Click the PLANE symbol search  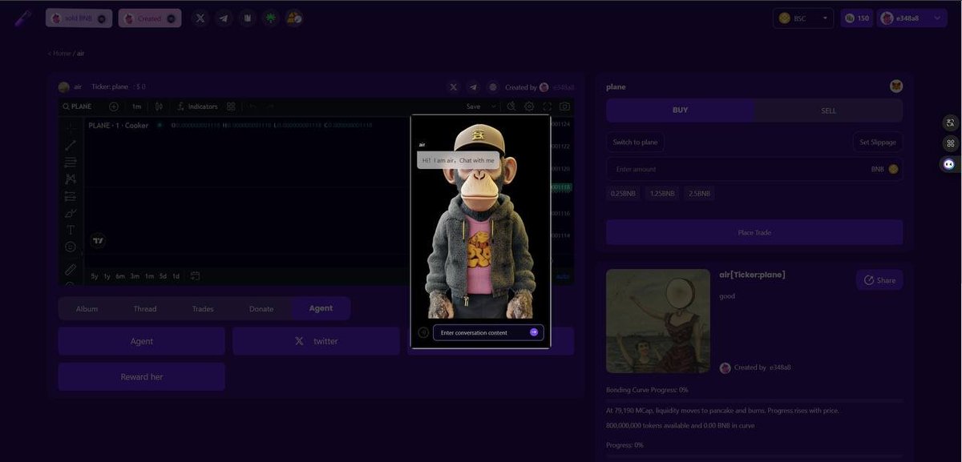pos(79,106)
